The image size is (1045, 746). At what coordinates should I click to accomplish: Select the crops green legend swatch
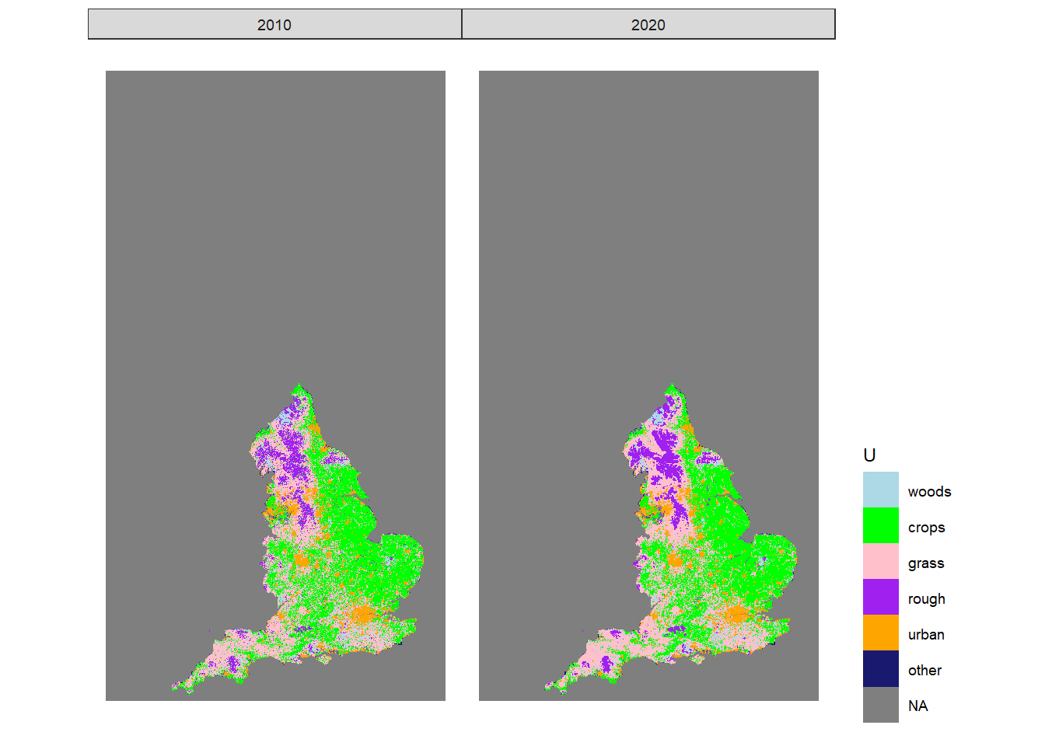pyautogui.click(x=880, y=525)
